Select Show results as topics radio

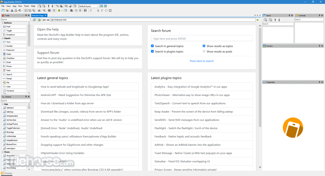click(x=204, y=46)
